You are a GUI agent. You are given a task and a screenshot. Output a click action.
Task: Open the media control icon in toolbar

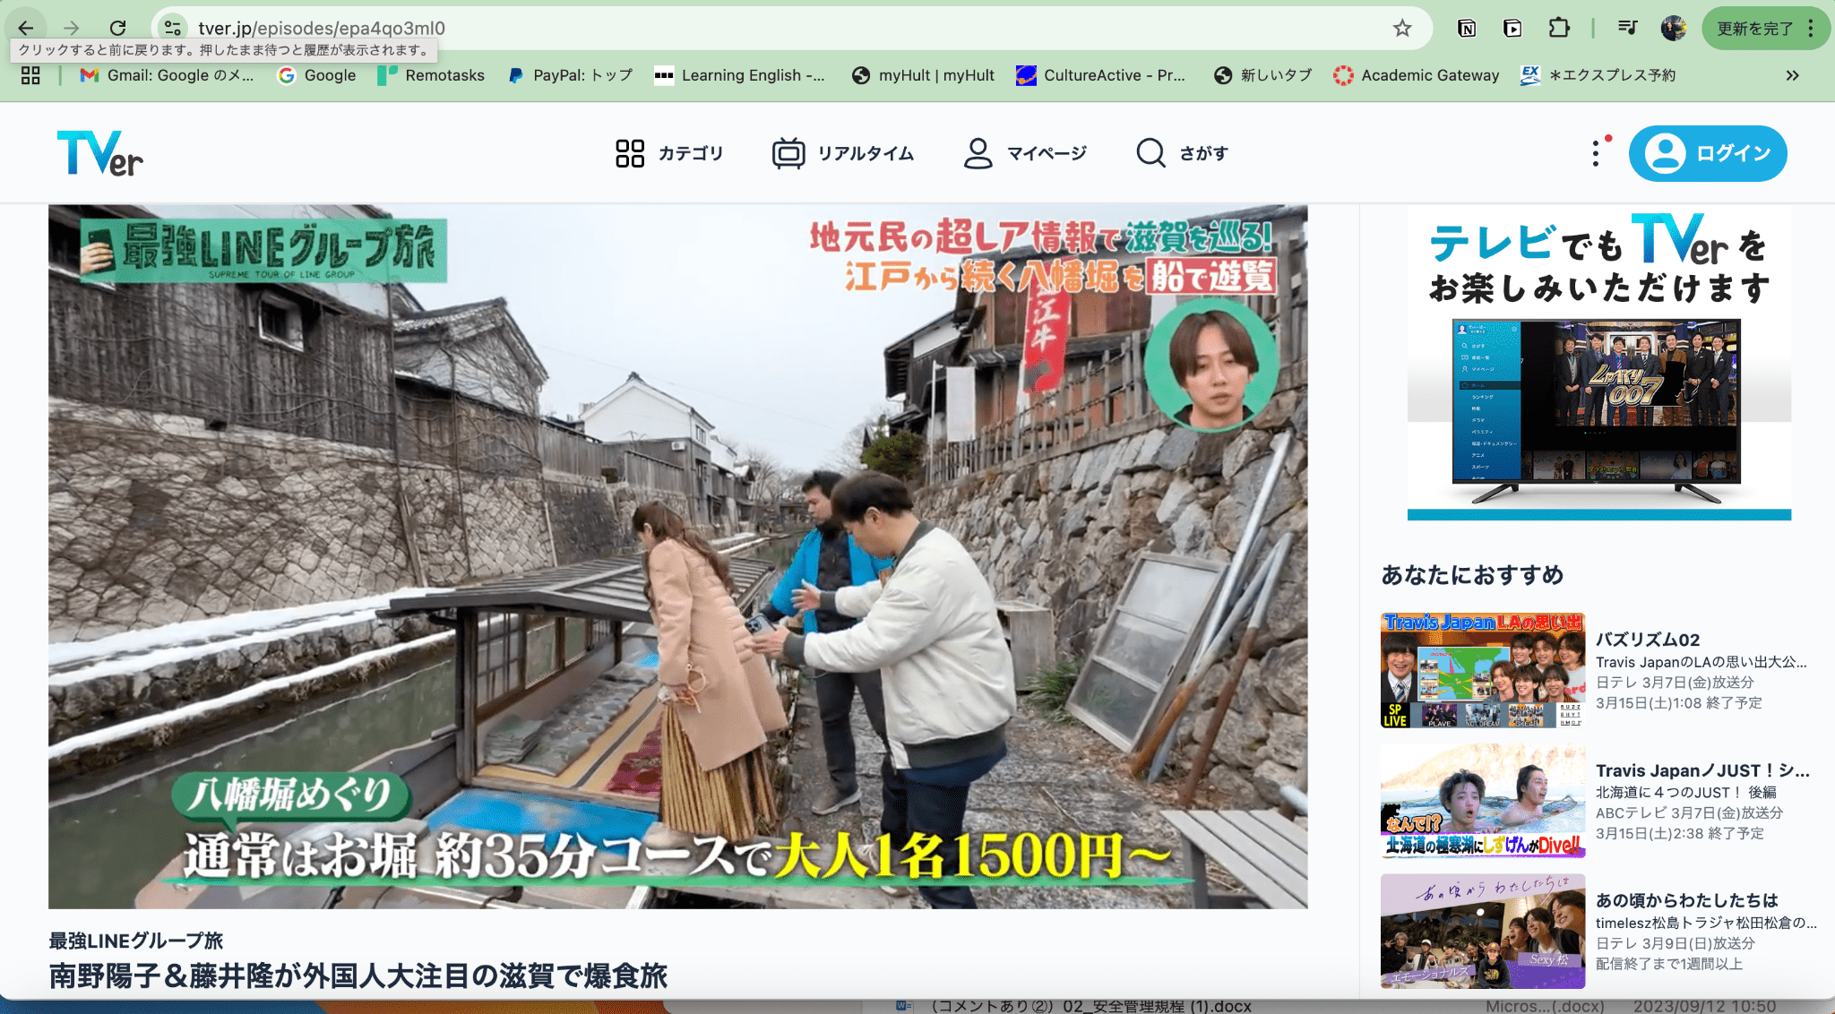[x=1628, y=28]
